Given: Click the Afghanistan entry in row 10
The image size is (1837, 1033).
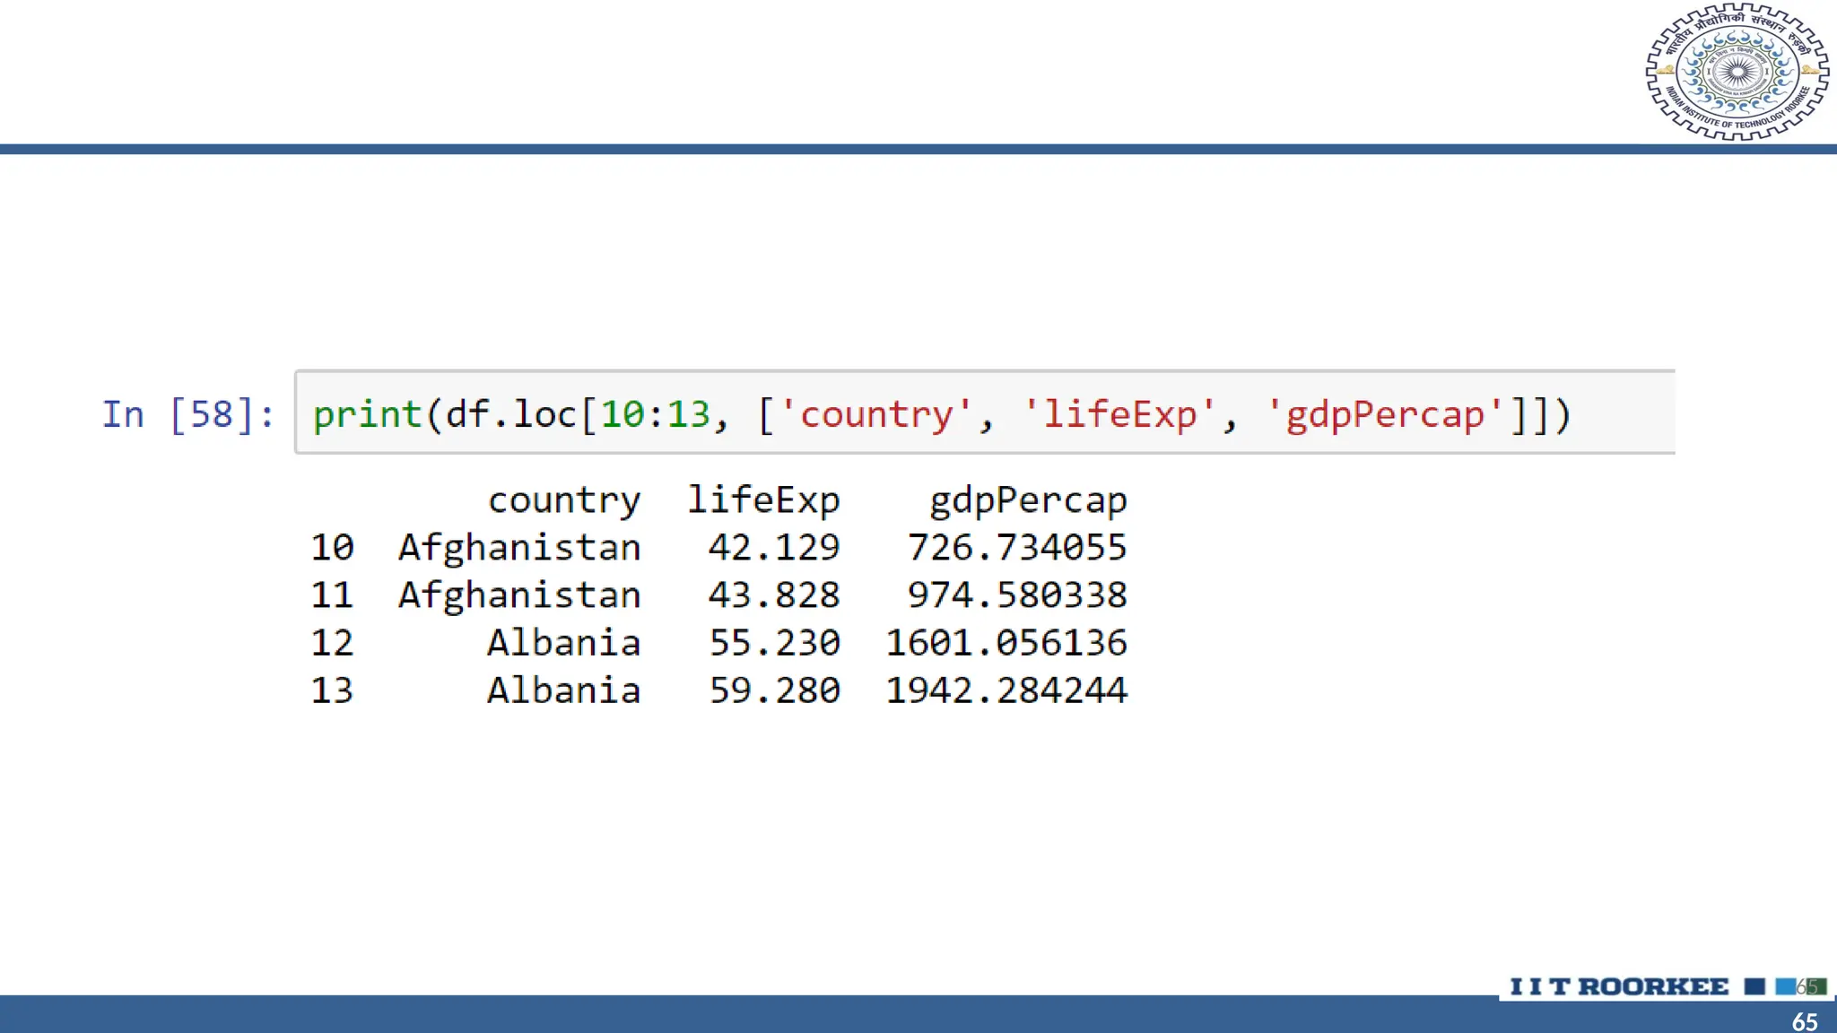Looking at the screenshot, I should point(519,547).
